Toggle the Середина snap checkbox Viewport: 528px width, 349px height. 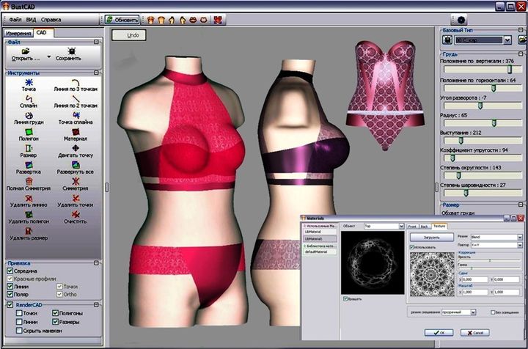10,271
